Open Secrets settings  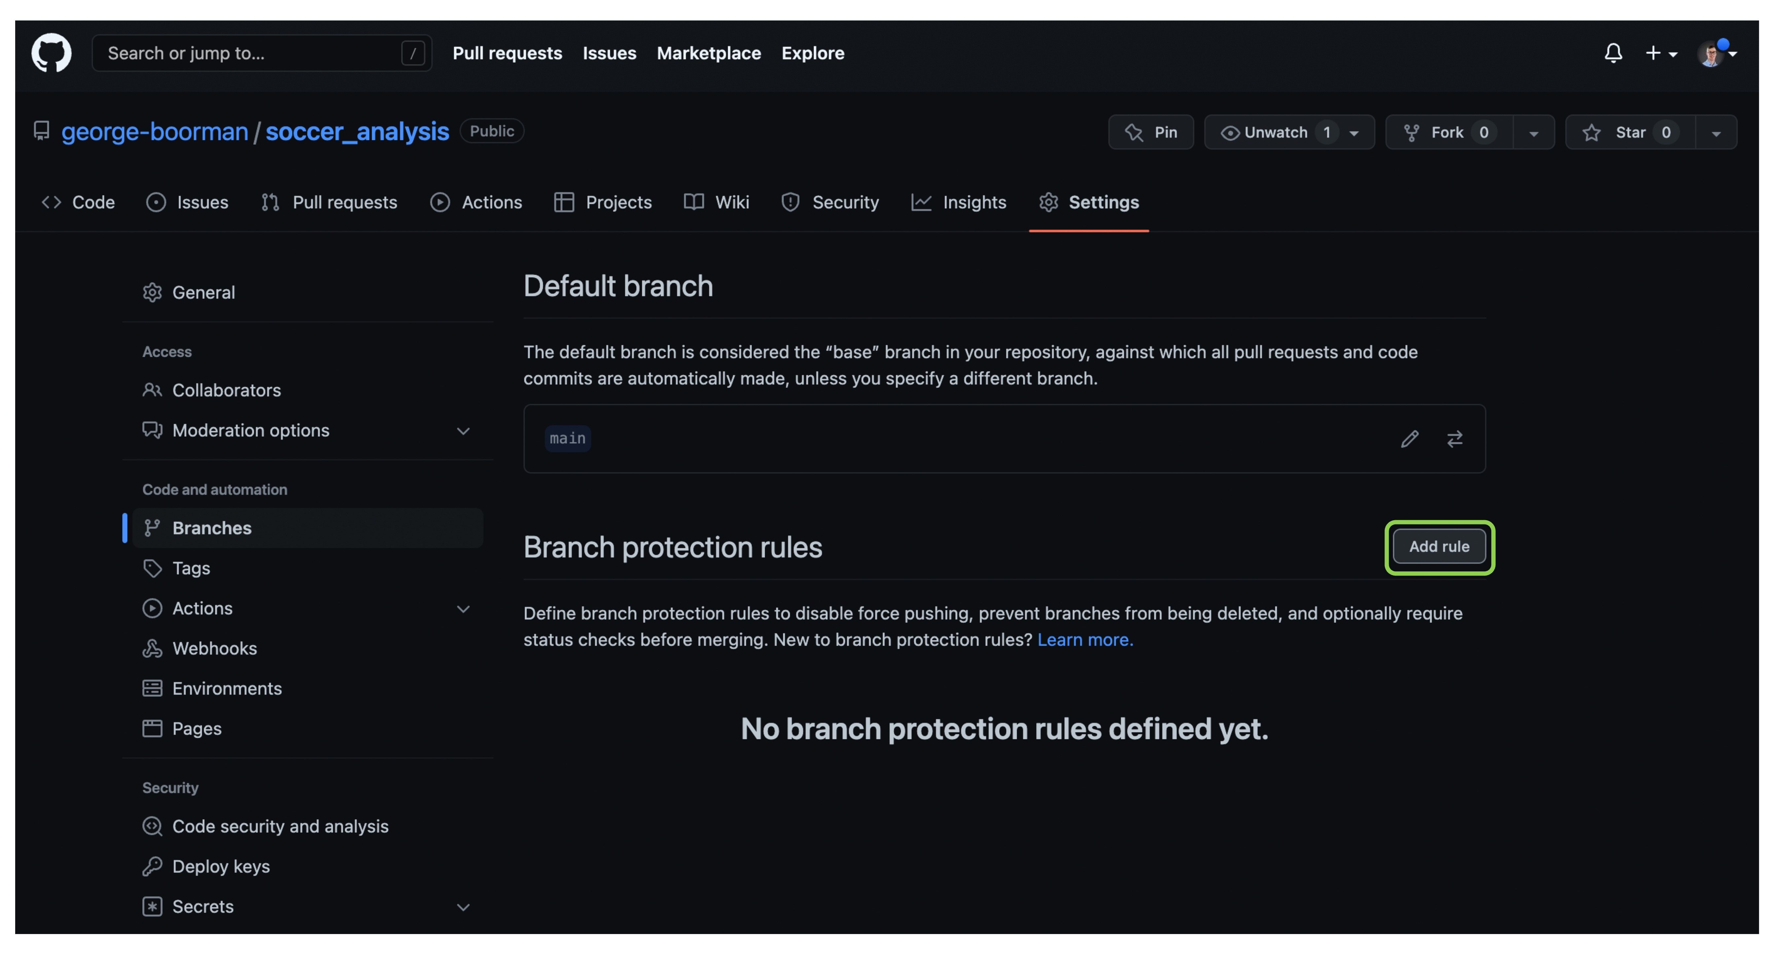click(x=308, y=907)
